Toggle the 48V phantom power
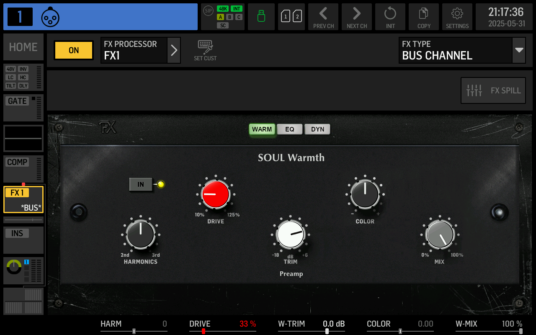The width and height of the screenshot is (536, 335). (x=11, y=69)
